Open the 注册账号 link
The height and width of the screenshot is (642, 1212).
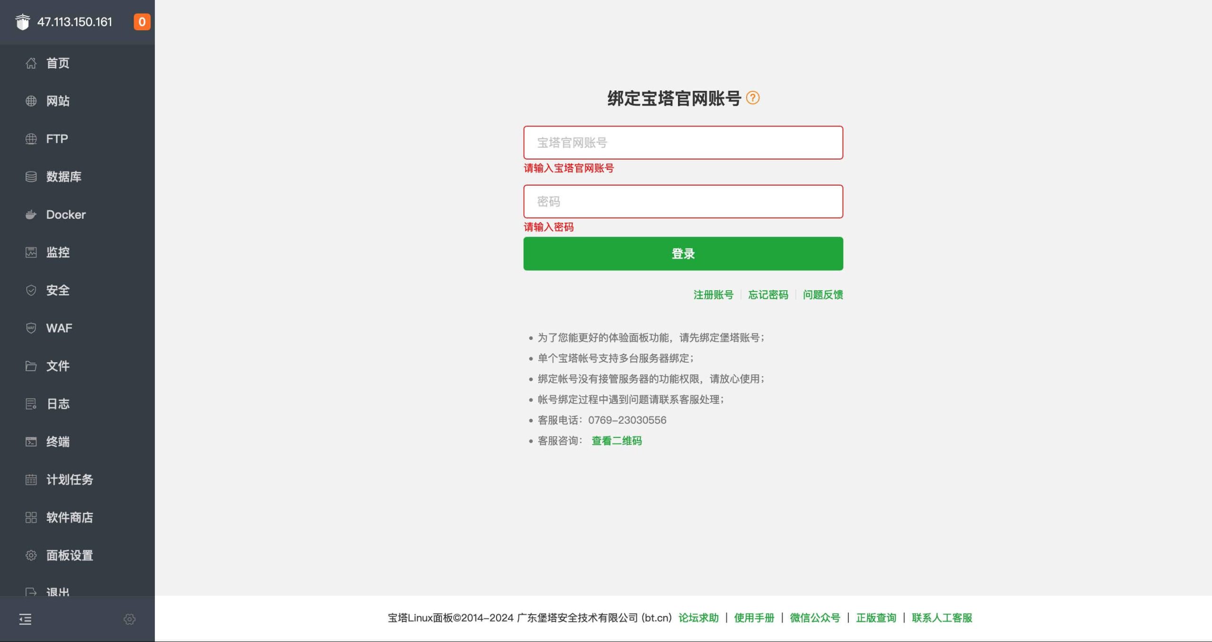(713, 294)
